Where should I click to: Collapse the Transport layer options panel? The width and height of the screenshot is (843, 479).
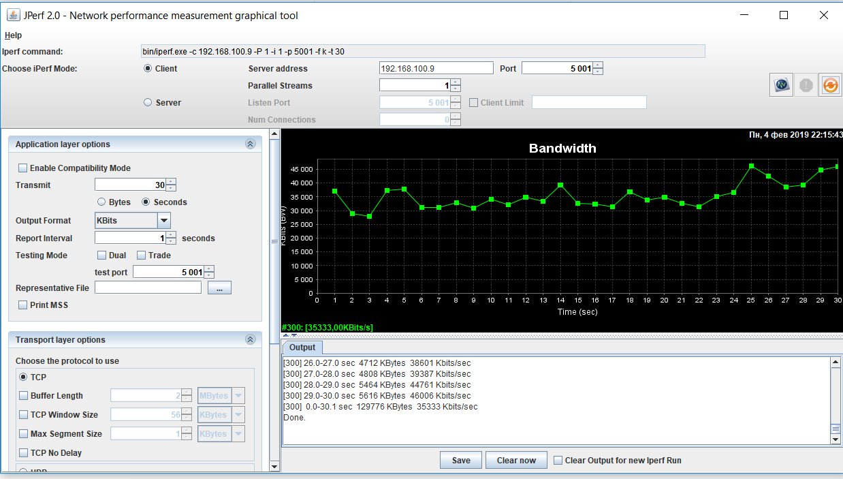250,340
